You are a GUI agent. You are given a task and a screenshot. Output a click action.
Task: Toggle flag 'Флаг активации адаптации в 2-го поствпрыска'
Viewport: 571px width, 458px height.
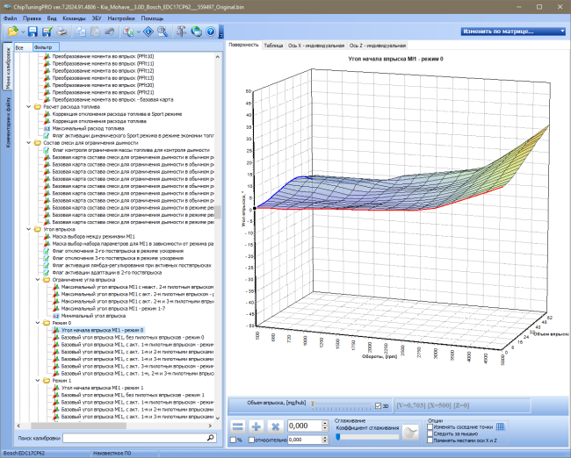point(47,273)
